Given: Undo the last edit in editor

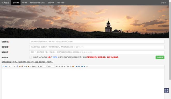Looking at the screenshot, I should (3, 66).
